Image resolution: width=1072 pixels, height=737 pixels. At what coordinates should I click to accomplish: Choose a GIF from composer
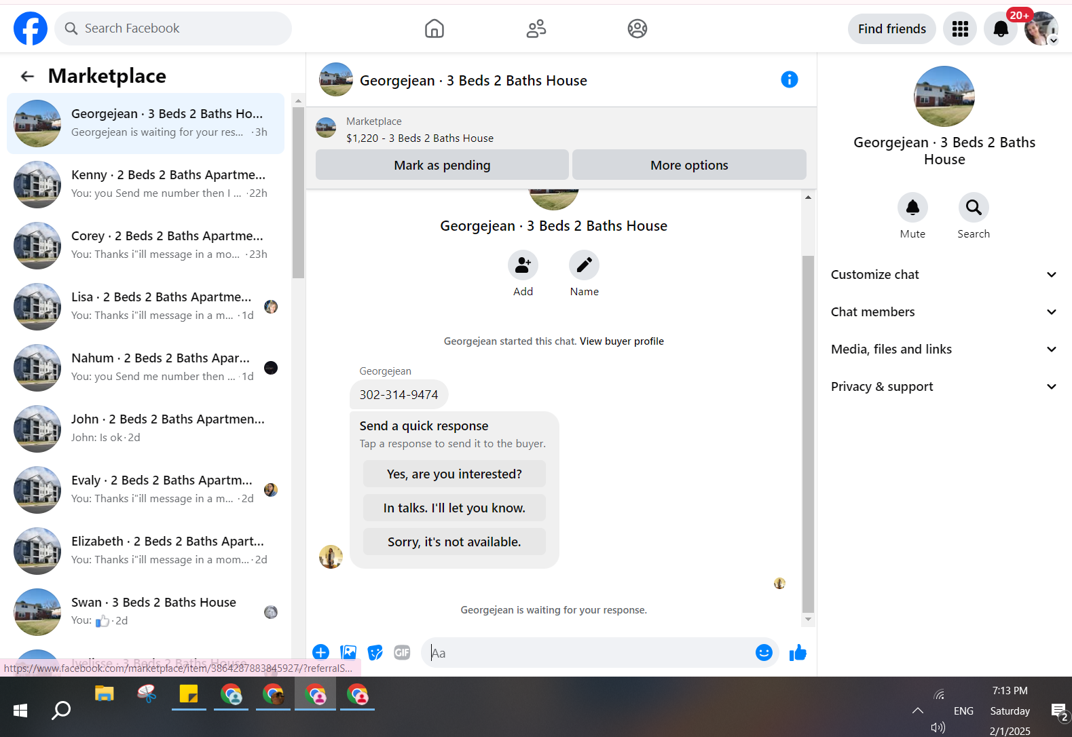[402, 653]
